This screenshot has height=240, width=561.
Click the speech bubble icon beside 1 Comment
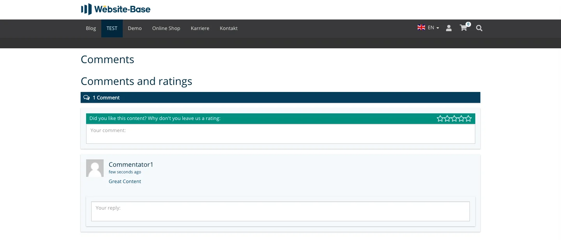coord(86,97)
